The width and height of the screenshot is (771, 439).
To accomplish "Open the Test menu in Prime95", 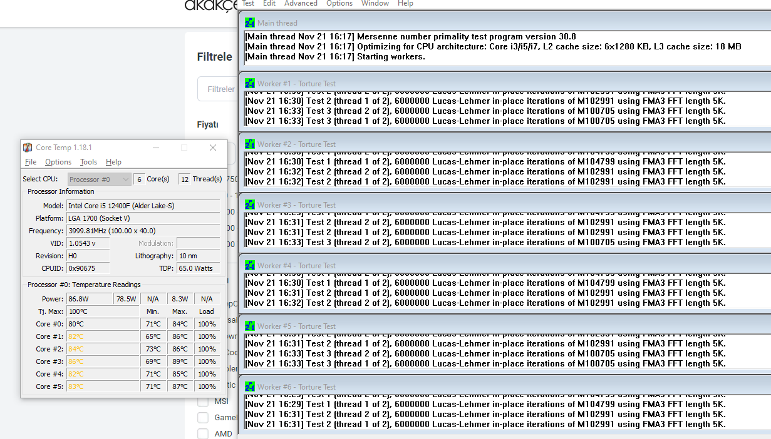I will (248, 3).
